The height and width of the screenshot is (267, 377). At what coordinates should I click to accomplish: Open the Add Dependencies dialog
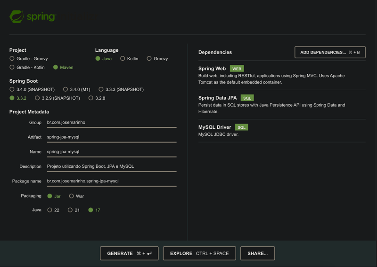coord(330,52)
